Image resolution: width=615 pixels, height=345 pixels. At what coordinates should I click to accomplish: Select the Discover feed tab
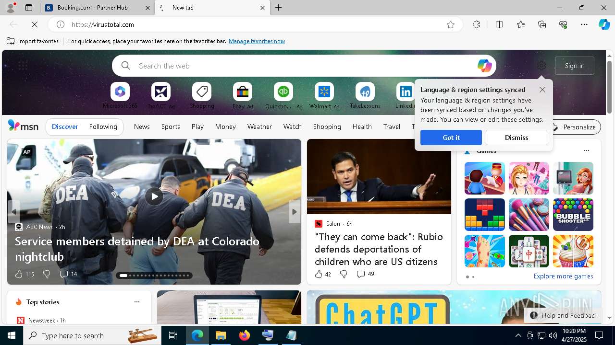click(x=65, y=126)
